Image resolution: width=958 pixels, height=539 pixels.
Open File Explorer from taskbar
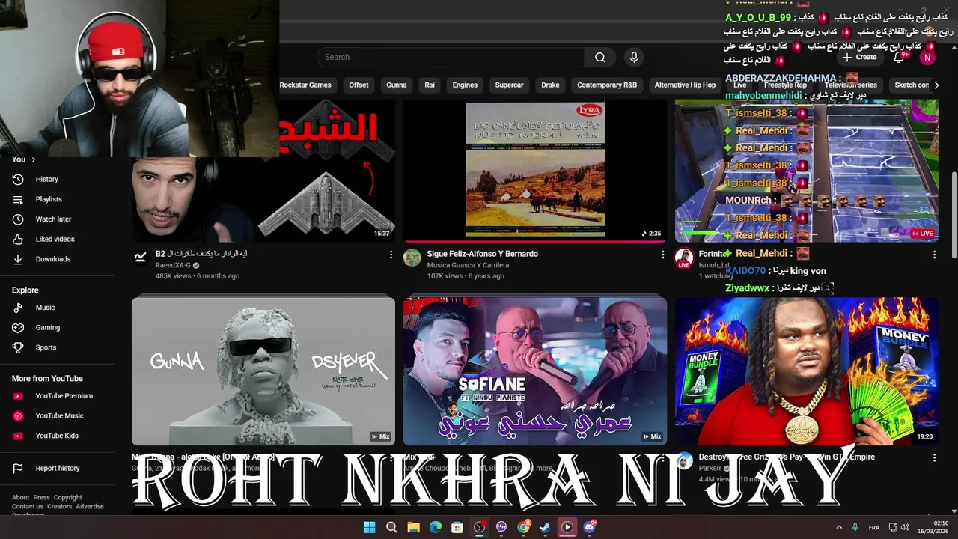413,527
